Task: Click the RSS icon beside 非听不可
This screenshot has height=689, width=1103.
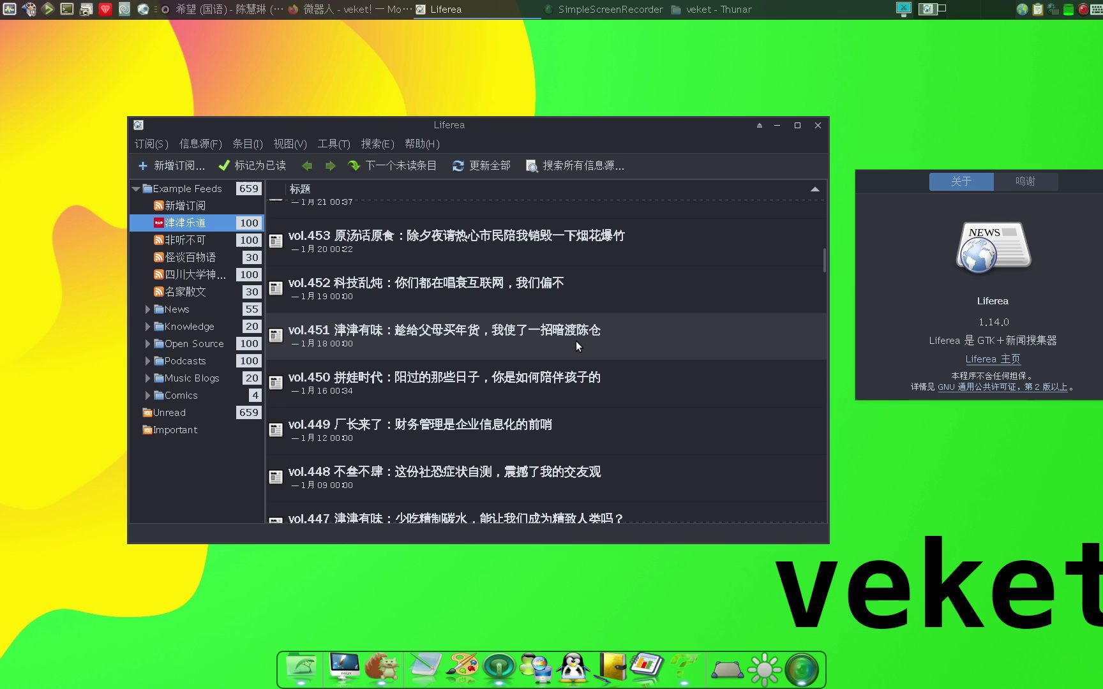Action: [x=158, y=240]
